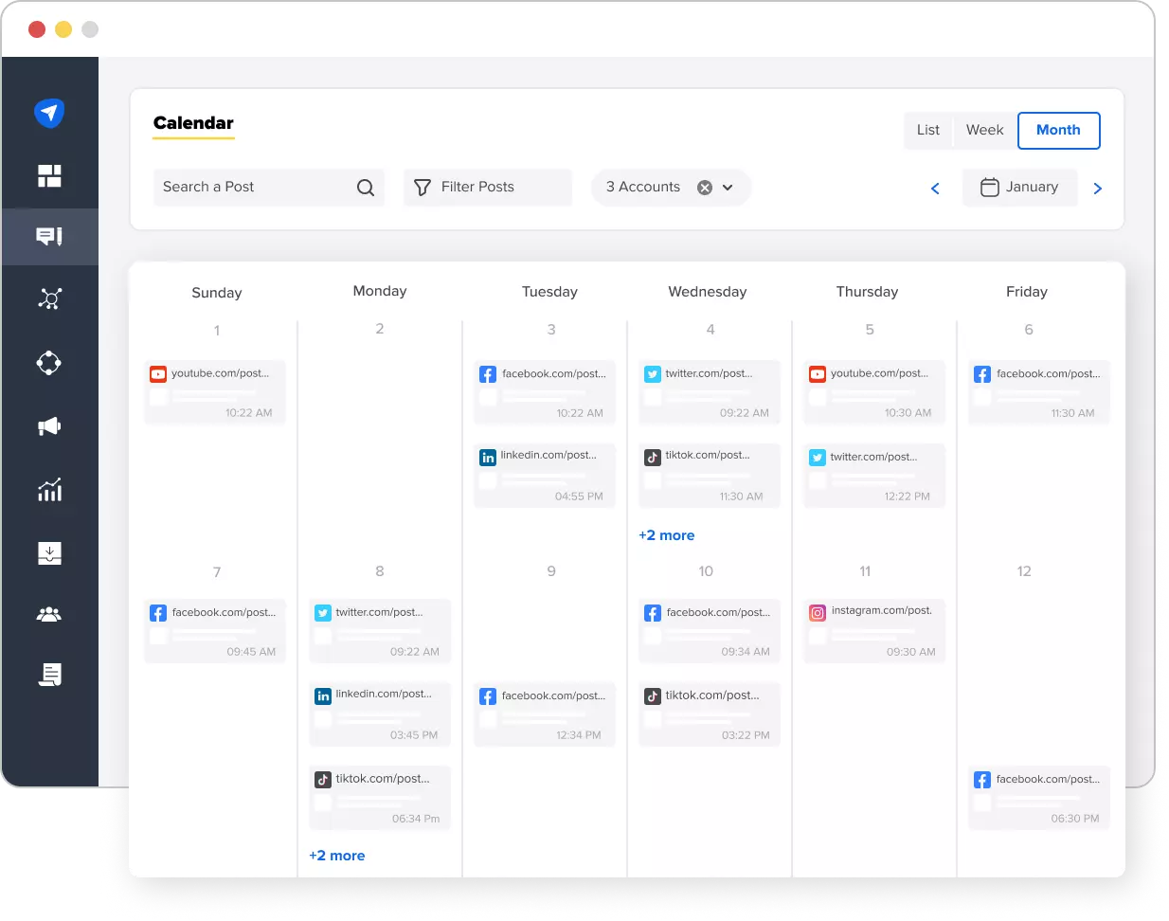Open the dashboard panel from the sidebar
The image size is (1169, 921).
[49, 175]
